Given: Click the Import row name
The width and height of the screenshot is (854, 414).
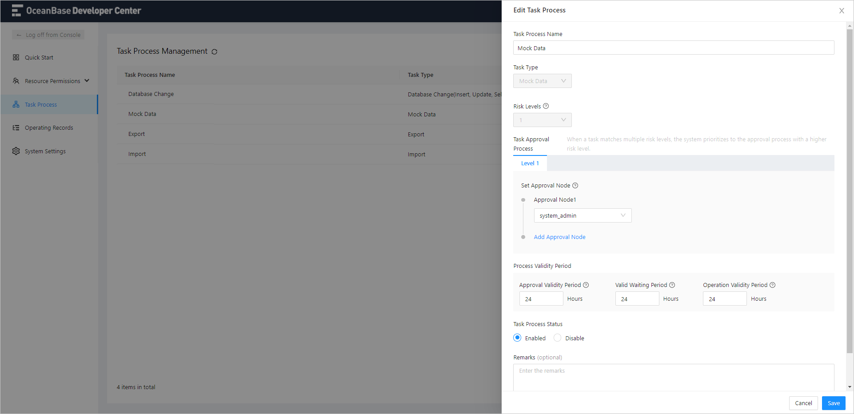Looking at the screenshot, I should pos(137,154).
